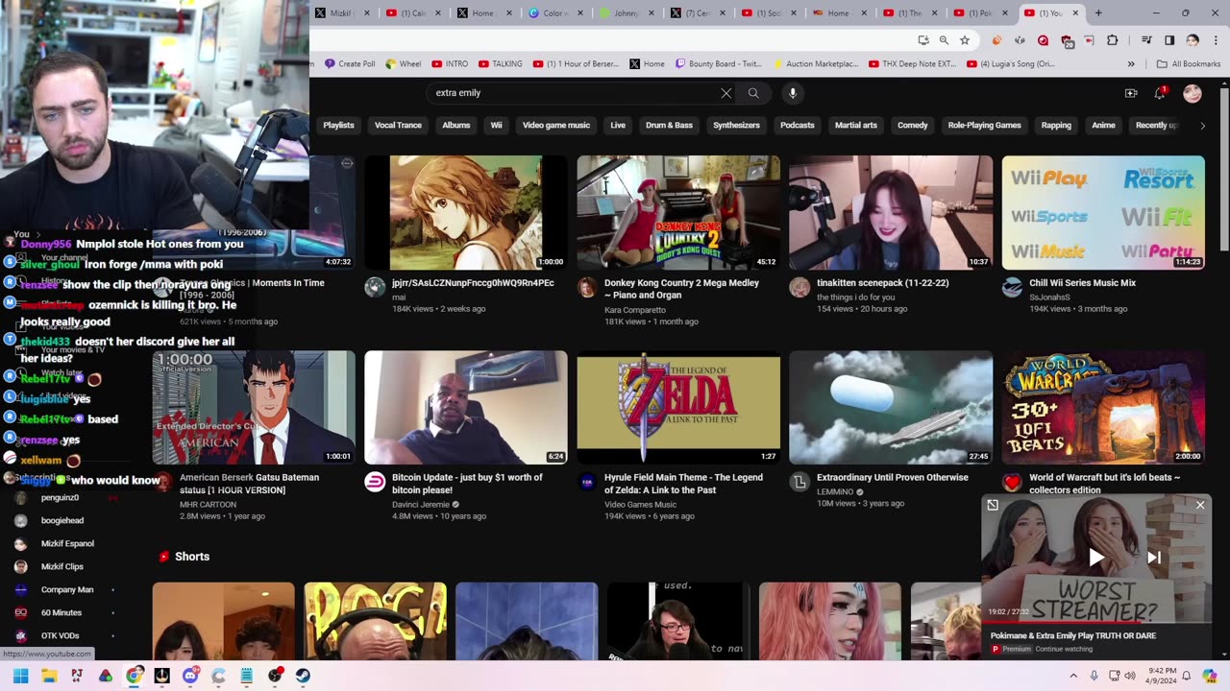Open Windows notification bell in tray
The height and width of the screenshot is (691, 1230).
1187,676
